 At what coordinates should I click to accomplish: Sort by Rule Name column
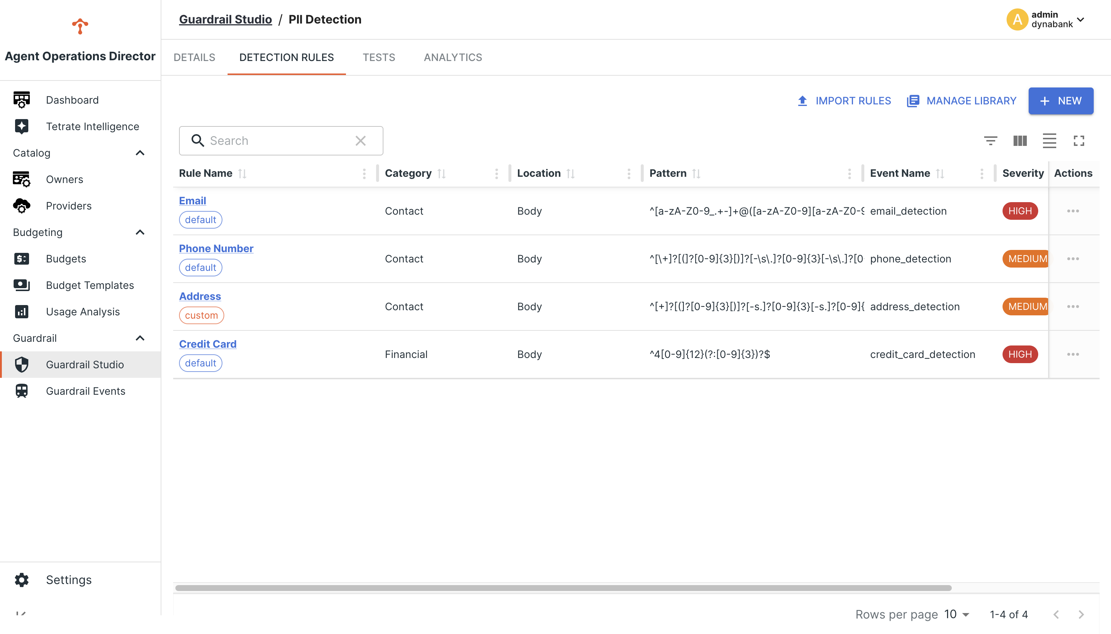click(243, 173)
